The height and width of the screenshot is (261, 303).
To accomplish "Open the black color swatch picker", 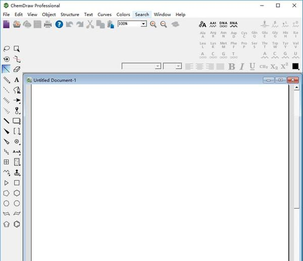I will (295, 67).
